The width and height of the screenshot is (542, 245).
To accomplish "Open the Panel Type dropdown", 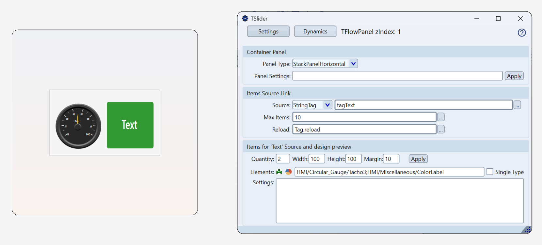I will pos(353,64).
